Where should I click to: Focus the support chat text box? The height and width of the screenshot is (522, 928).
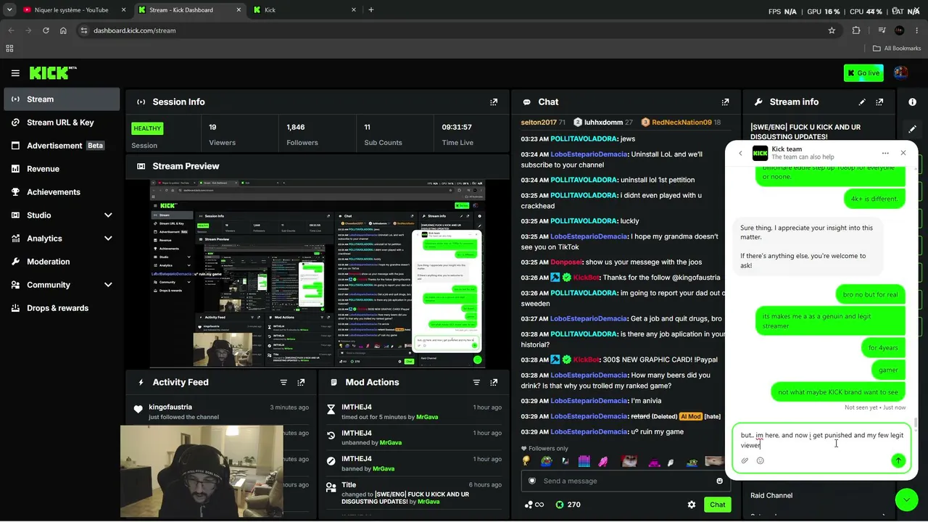tap(821, 440)
